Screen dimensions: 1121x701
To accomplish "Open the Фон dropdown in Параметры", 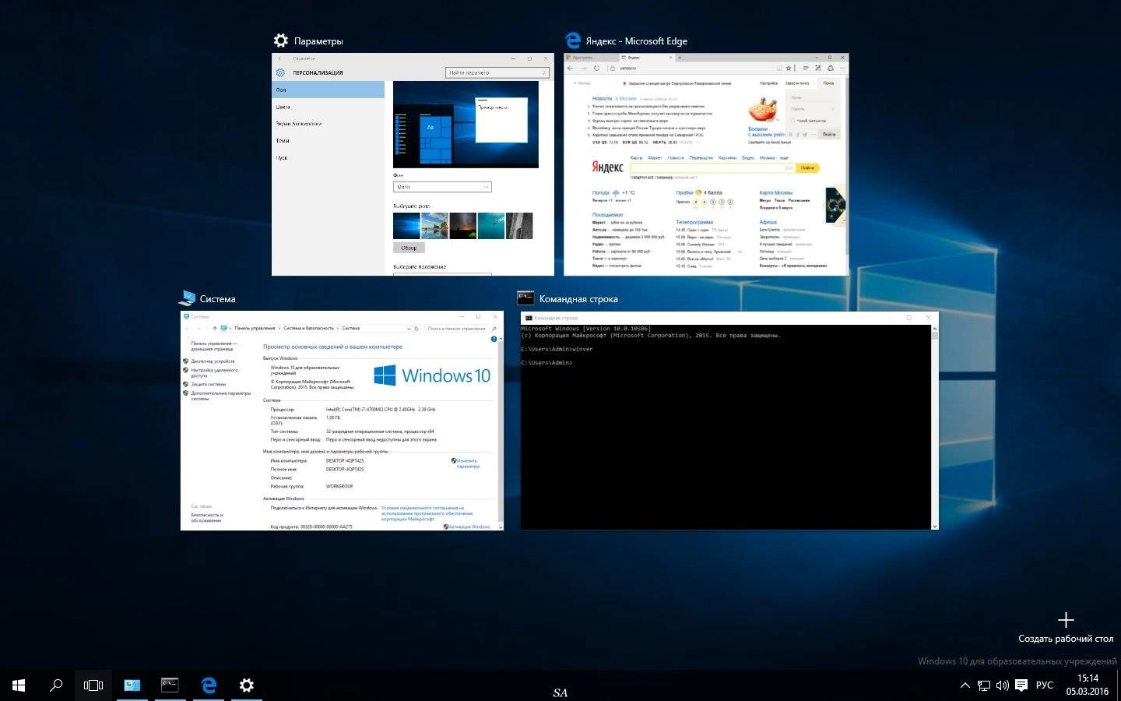I will click(442, 187).
